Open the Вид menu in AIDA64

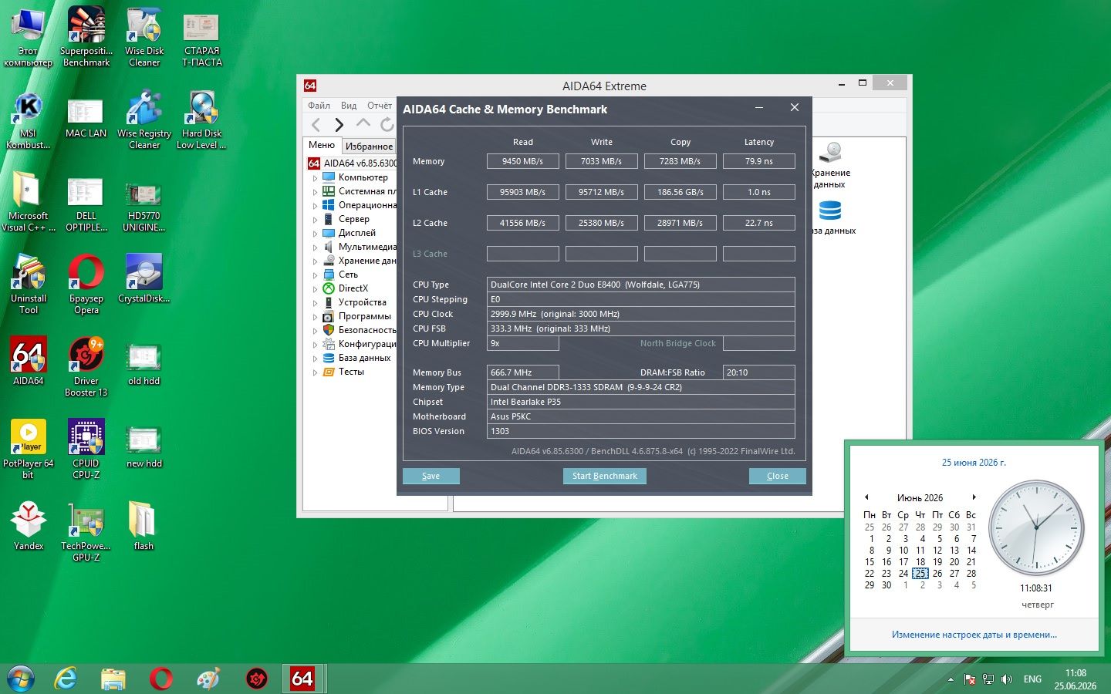pyautogui.click(x=349, y=106)
